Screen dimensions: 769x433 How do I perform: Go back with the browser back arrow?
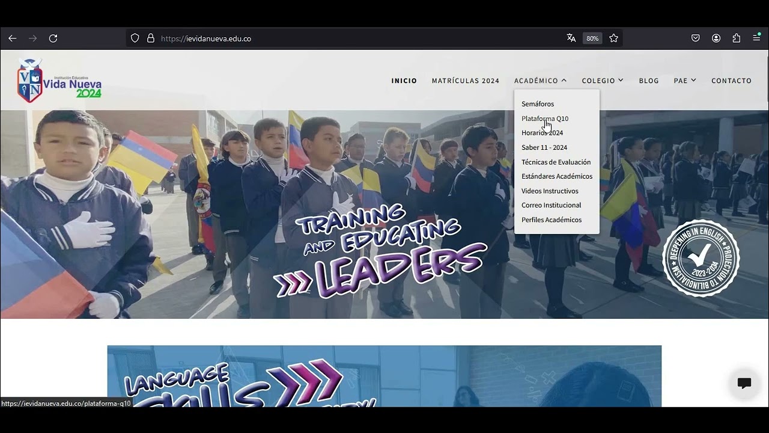[12, 38]
